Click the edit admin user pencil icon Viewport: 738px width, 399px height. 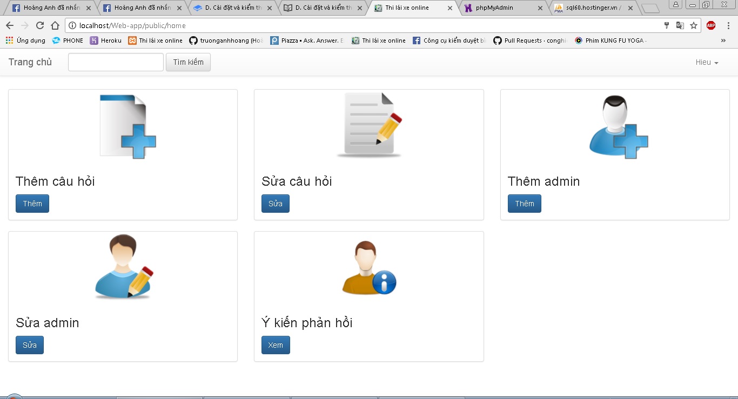(x=124, y=267)
